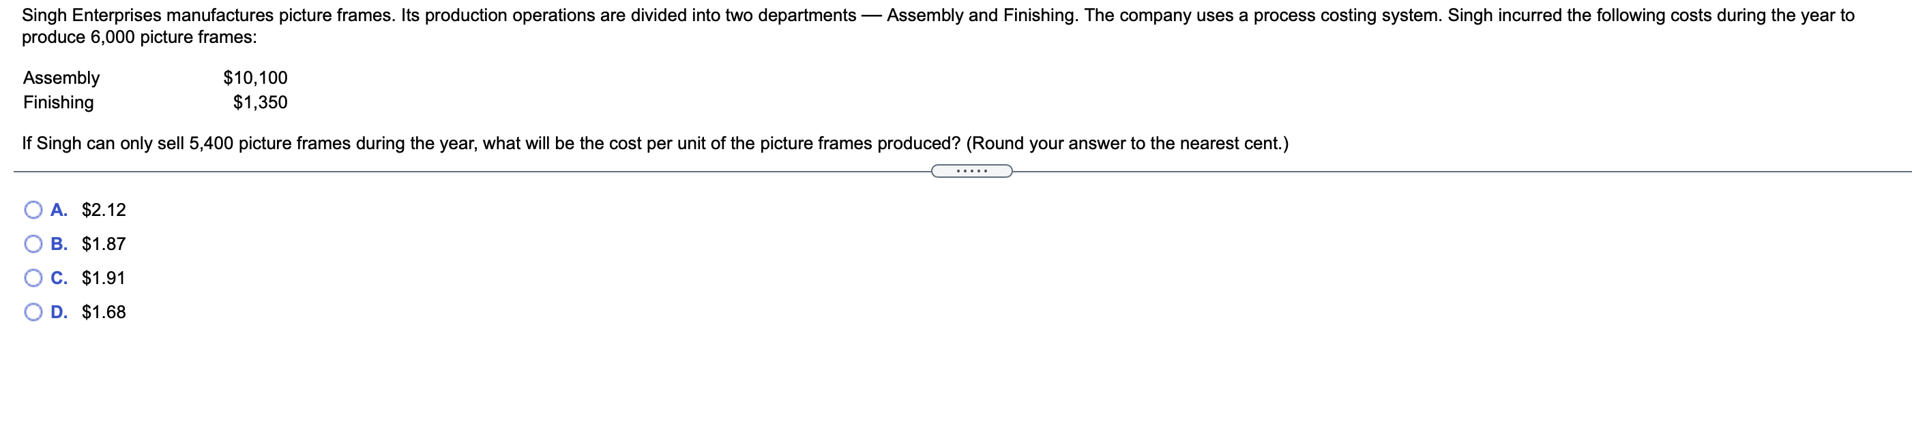Select radio button for option A
The image size is (1912, 436).
tap(33, 210)
